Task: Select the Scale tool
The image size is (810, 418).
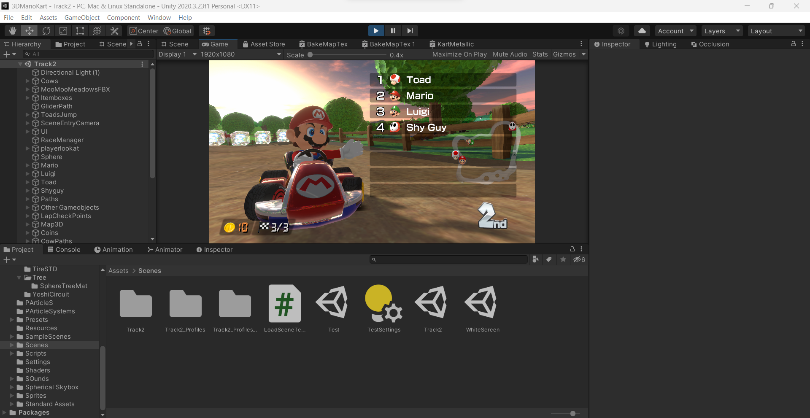Action: point(63,31)
